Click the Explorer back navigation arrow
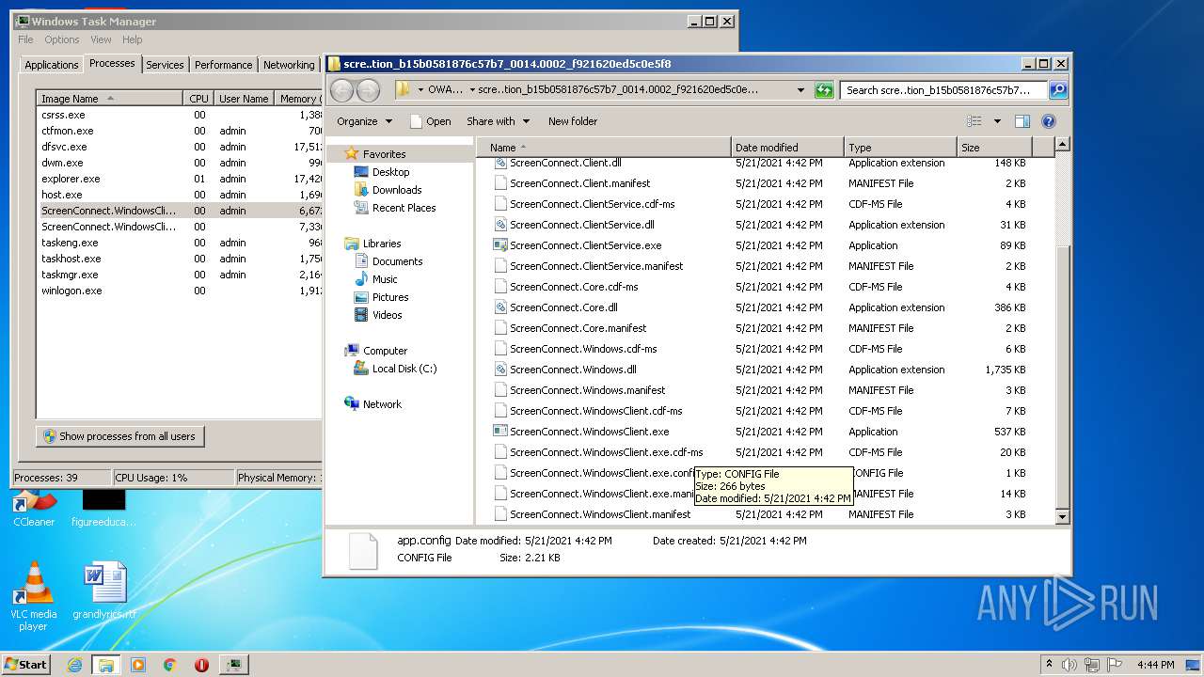The height and width of the screenshot is (677, 1204). pos(341,90)
